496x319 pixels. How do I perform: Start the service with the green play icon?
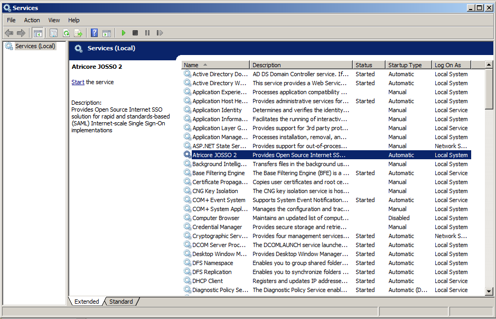tap(124, 33)
